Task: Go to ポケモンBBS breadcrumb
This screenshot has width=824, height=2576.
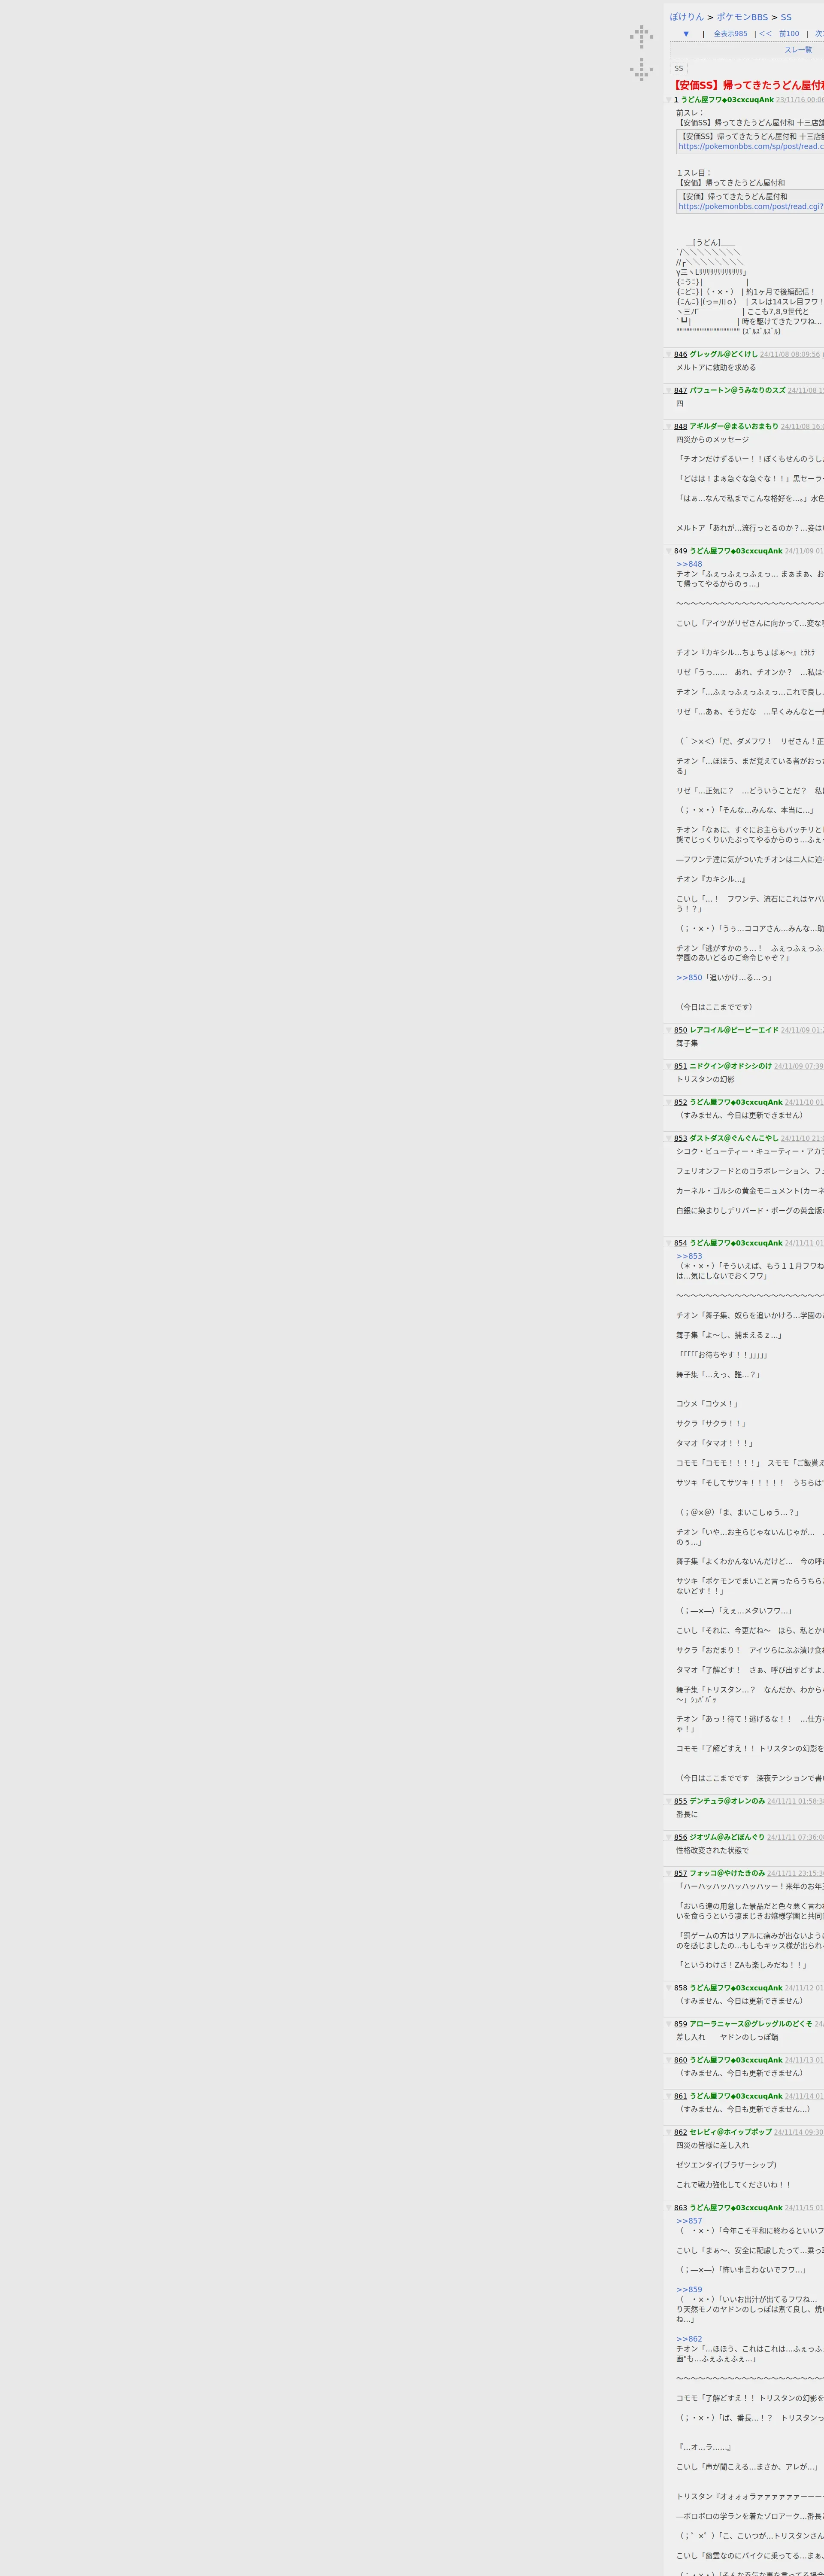Action: pos(742,17)
